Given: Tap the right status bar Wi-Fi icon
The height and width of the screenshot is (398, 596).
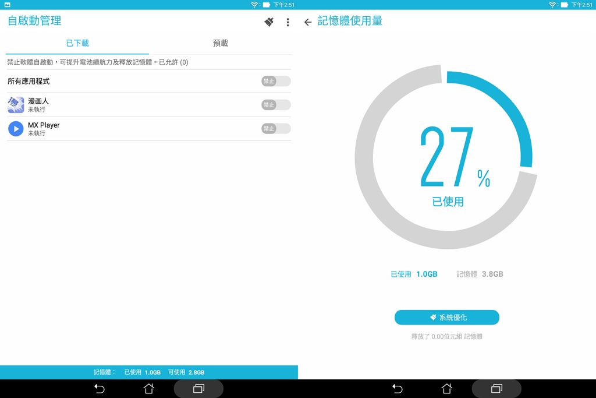Looking at the screenshot, I should 552,5.
